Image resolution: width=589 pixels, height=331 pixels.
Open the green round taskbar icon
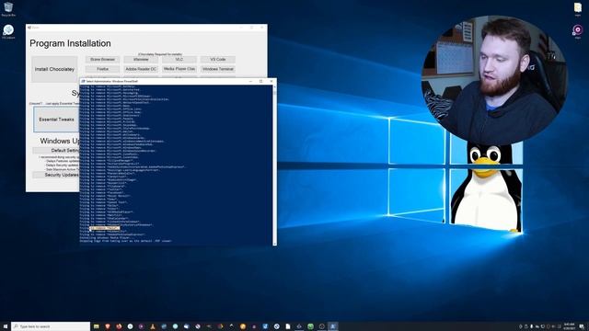point(310,326)
